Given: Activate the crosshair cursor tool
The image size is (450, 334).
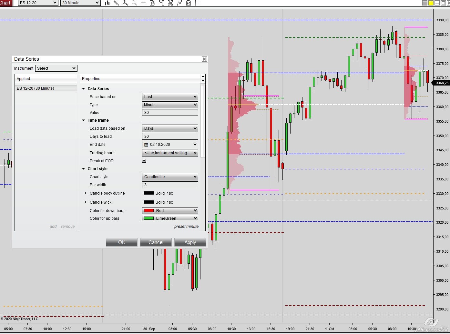Looking at the screenshot, I should (x=143, y=3).
